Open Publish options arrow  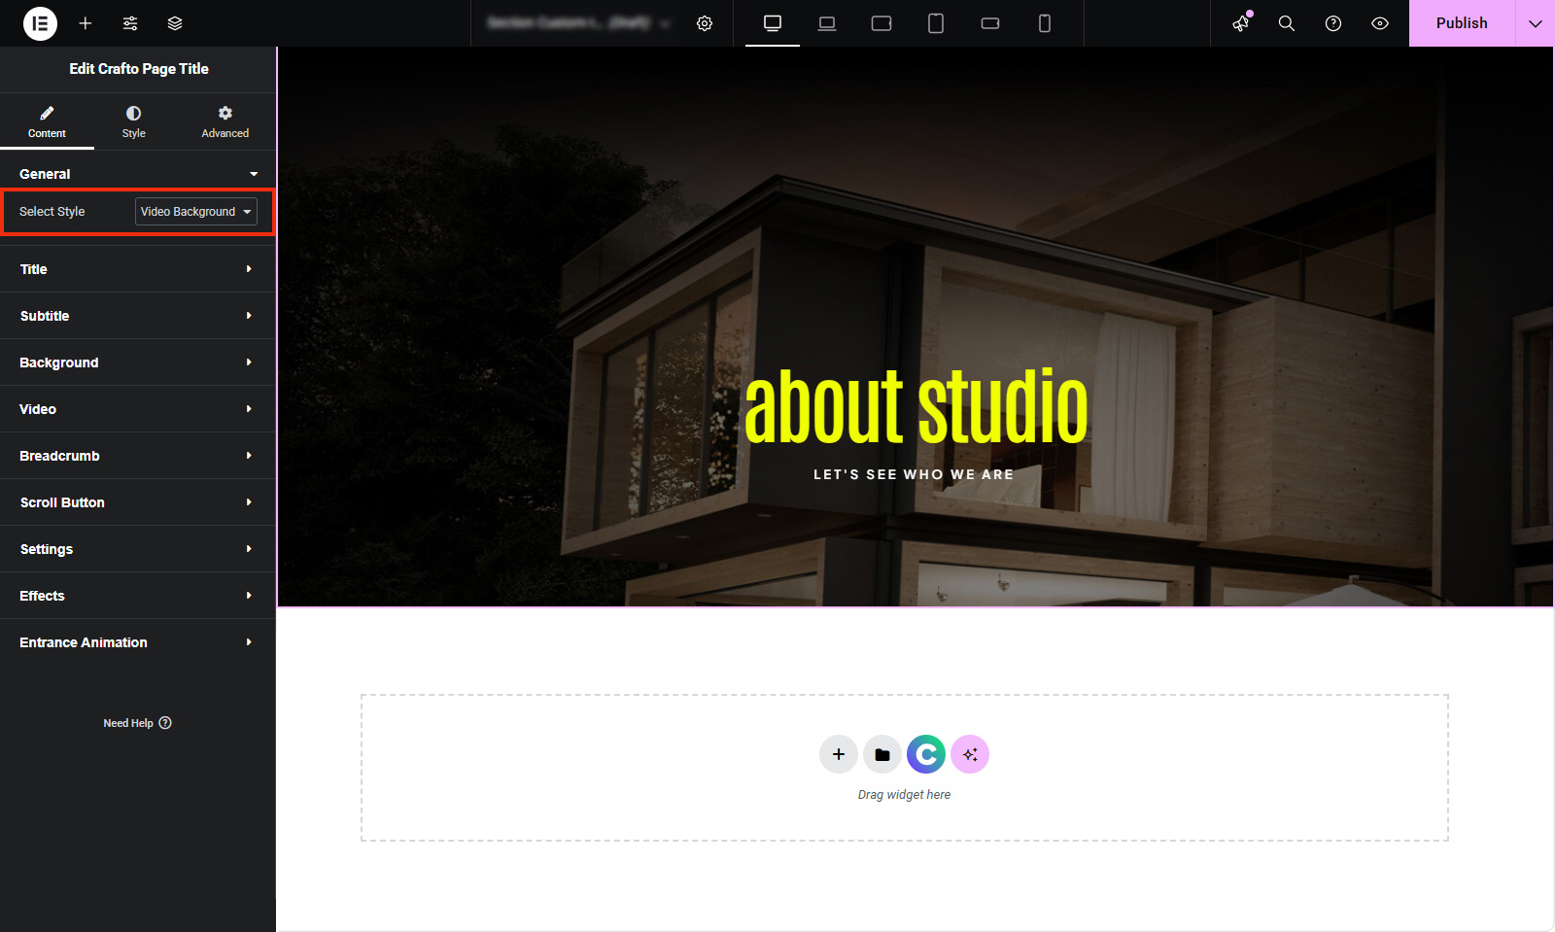1536,23
